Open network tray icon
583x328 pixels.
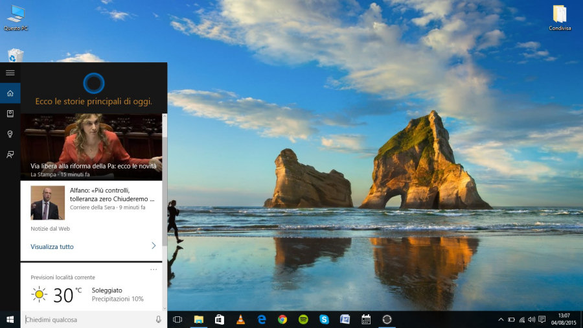coord(522,320)
